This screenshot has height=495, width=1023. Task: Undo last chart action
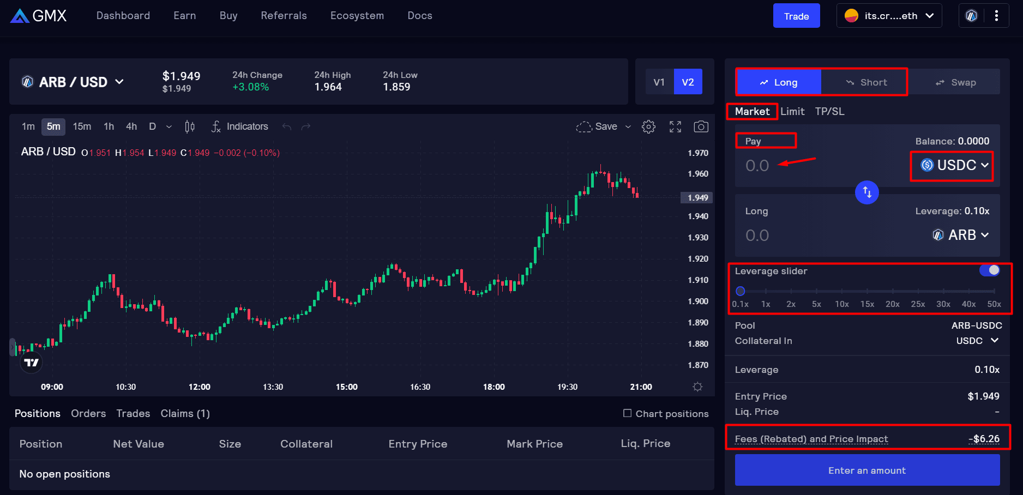[287, 126]
